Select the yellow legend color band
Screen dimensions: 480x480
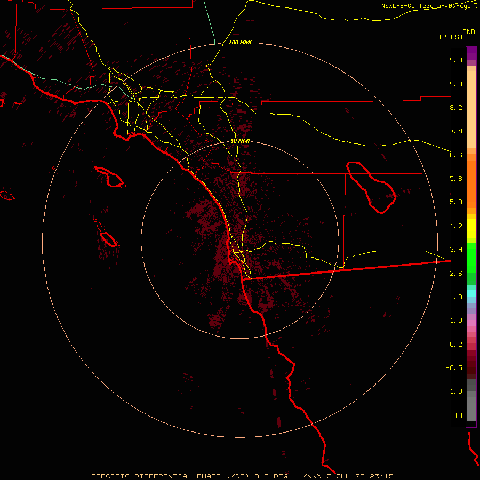pos(471,228)
